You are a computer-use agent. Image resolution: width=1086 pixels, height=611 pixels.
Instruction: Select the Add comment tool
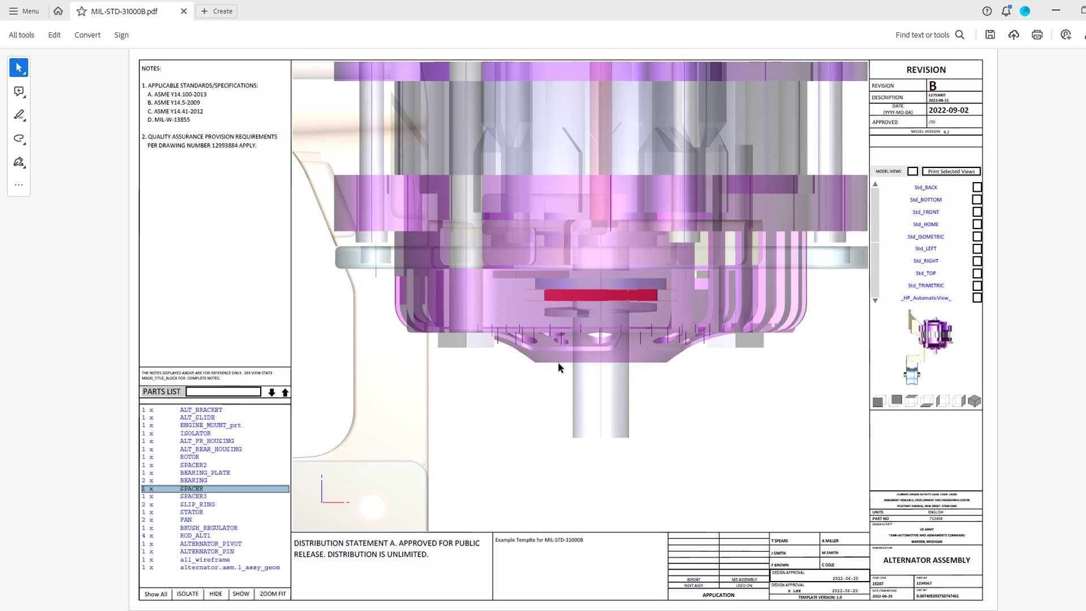[x=19, y=91]
